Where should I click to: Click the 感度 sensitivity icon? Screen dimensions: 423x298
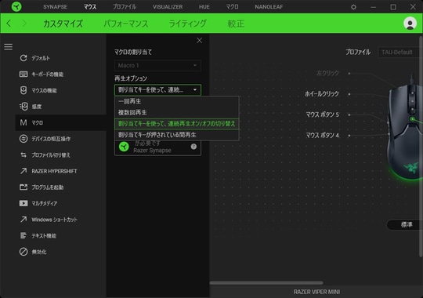coord(23,107)
